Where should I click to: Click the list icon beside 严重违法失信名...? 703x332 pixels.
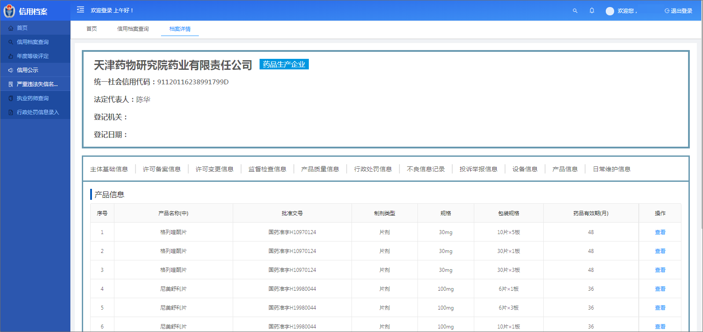pos(11,84)
